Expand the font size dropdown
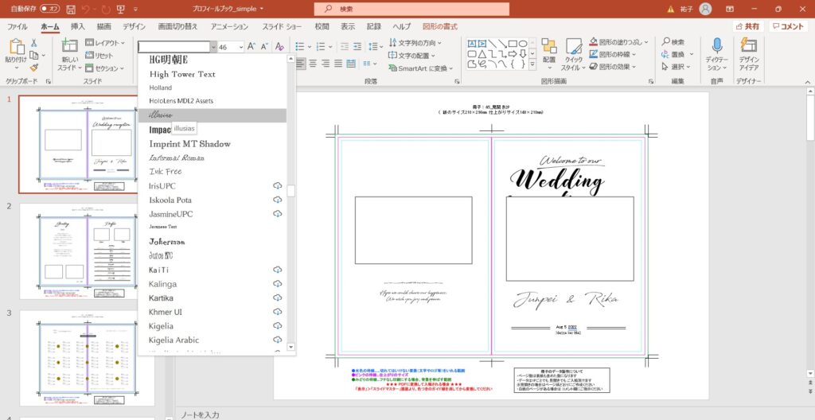The width and height of the screenshot is (815, 420). [240, 47]
